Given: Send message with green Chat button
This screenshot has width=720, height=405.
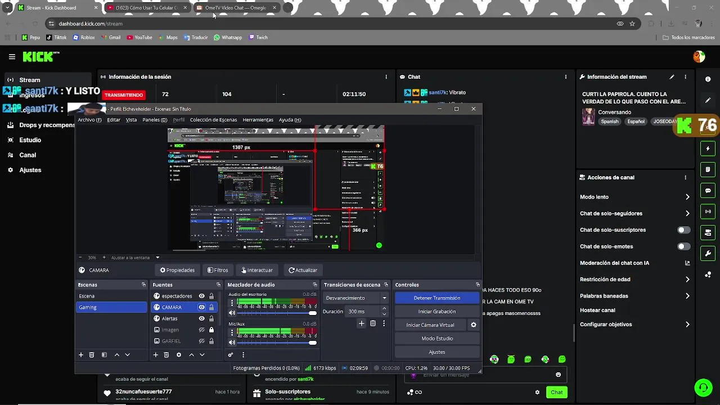Looking at the screenshot, I should coord(556,393).
